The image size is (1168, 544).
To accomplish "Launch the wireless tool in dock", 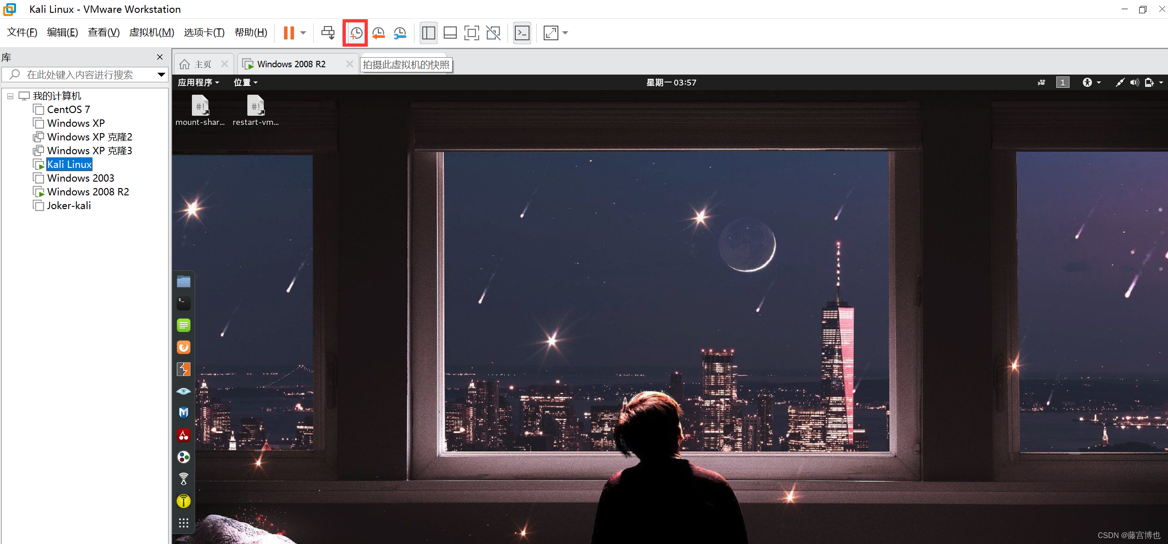I will 184,479.
